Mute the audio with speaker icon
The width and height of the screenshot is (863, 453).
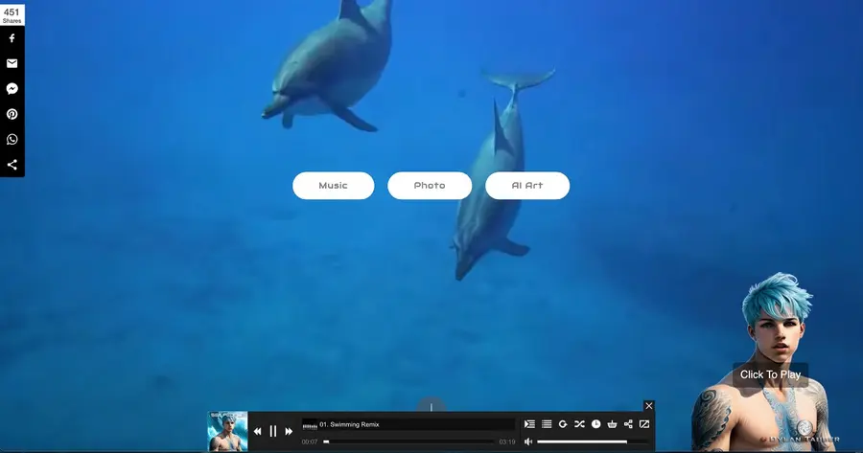tap(528, 442)
